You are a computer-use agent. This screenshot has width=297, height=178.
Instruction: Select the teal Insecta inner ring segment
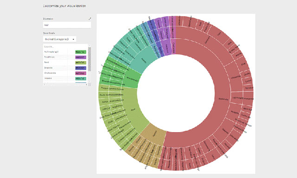[x=143, y=60]
